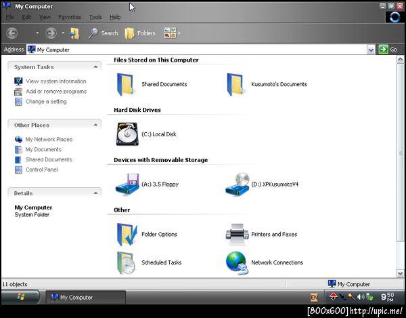Screen dimensions: 406x318
Task: Go forward with the Forward arrow button
Action: 51,33
